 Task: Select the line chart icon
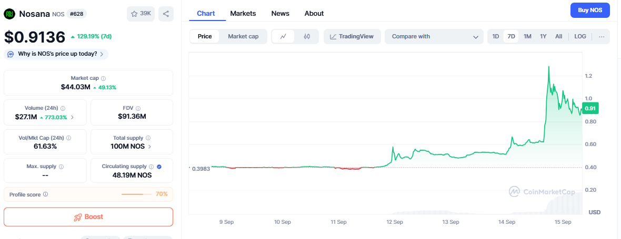pyautogui.click(x=283, y=36)
